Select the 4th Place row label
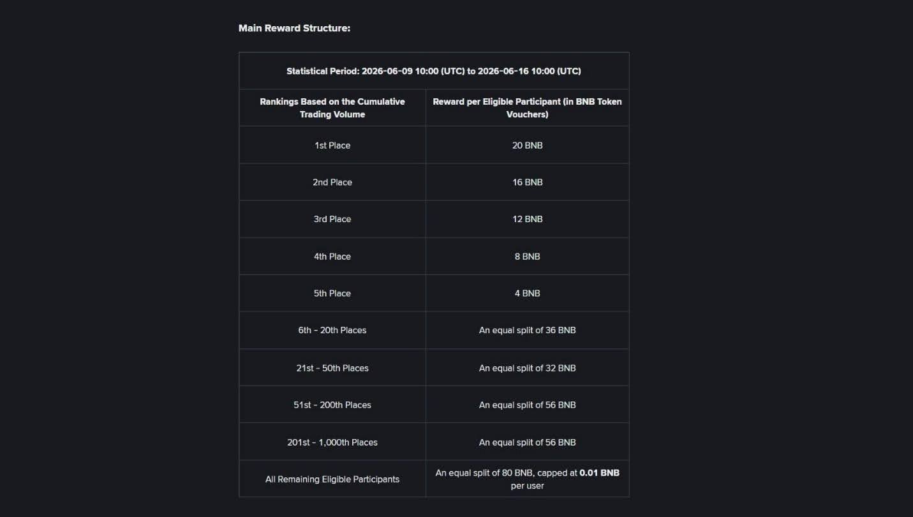The image size is (913, 517). coord(332,257)
